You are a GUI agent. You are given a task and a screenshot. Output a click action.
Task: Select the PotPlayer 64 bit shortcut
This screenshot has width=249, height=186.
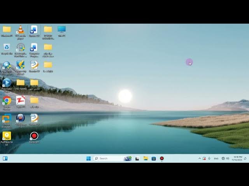click(7, 139)
